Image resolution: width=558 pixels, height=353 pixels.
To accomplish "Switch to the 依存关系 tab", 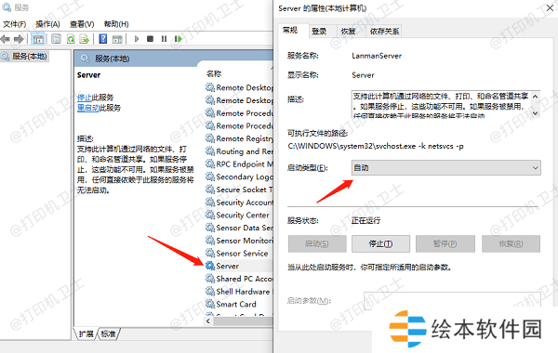I will [384, 32].
